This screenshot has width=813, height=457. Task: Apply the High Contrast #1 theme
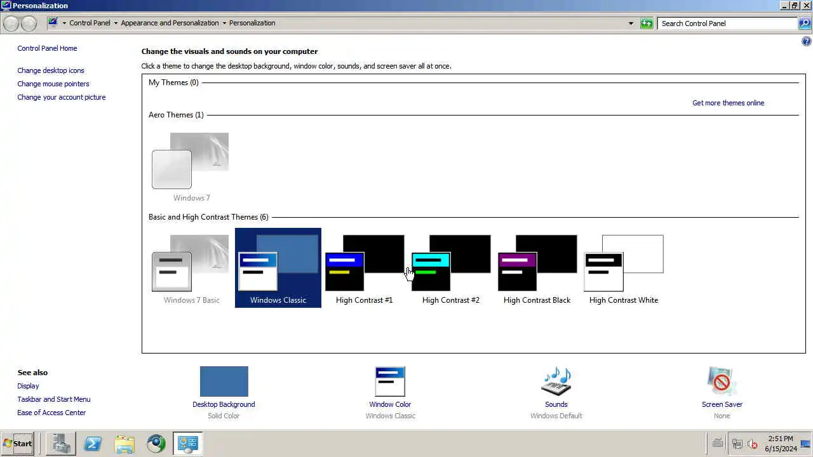pos(365,268)
